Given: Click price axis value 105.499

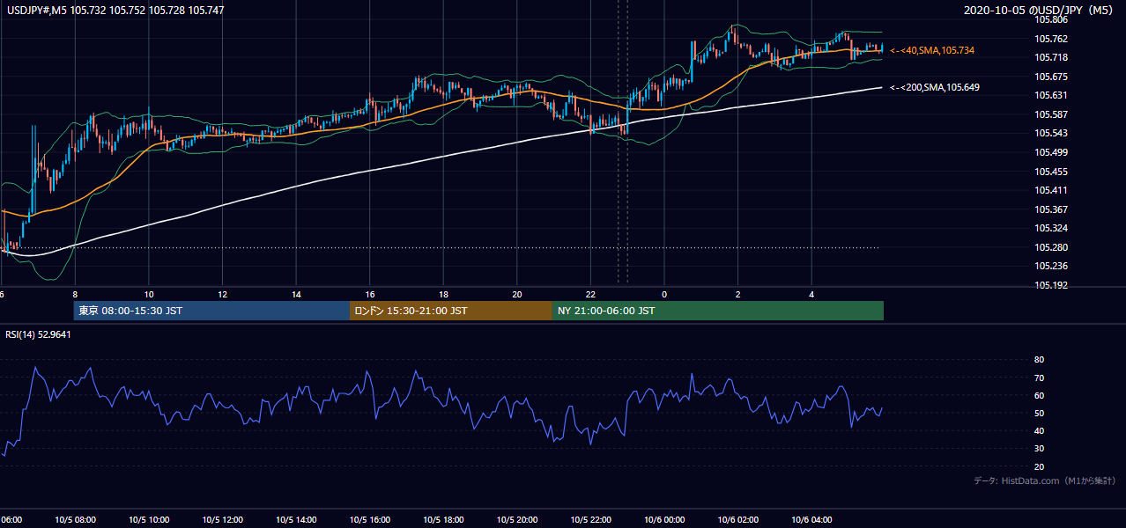Looking at the screenshot, I should [1050, 152].
